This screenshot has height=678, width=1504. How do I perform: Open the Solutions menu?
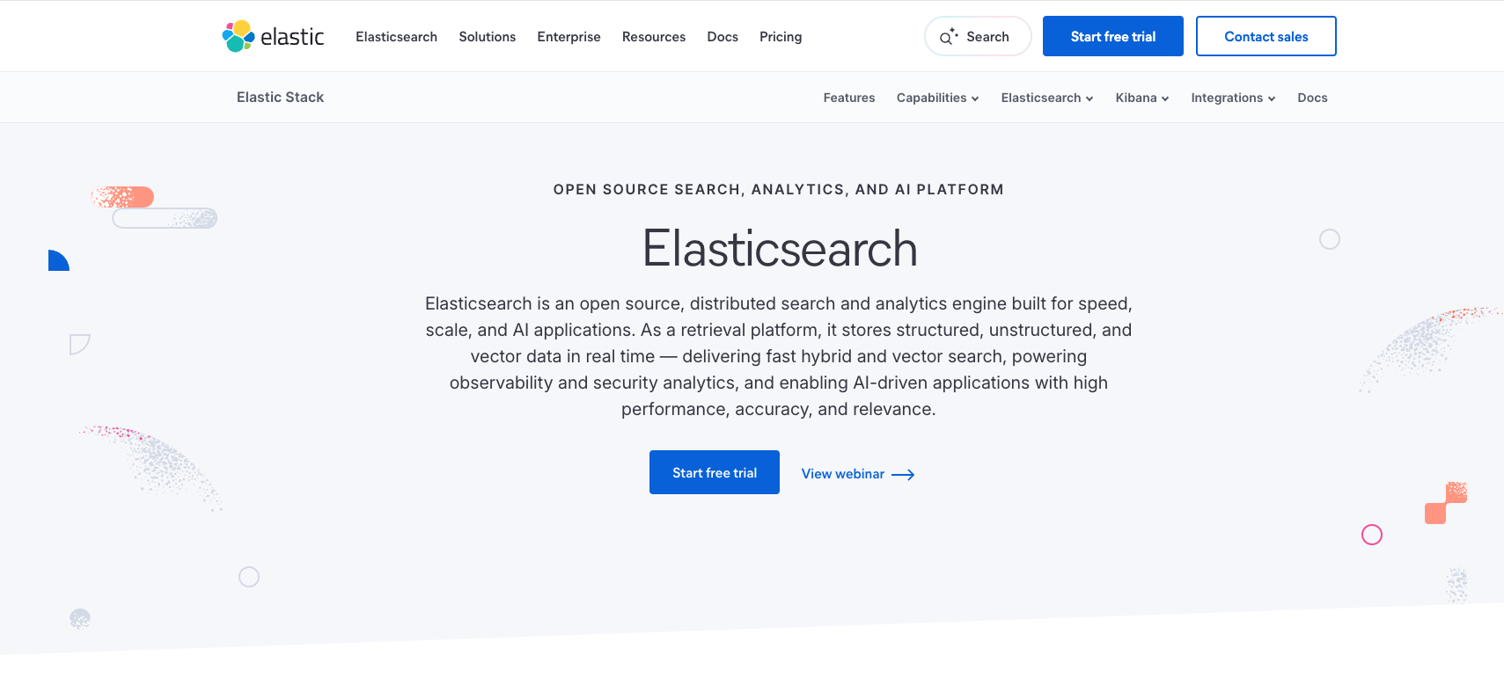(487, 37)
